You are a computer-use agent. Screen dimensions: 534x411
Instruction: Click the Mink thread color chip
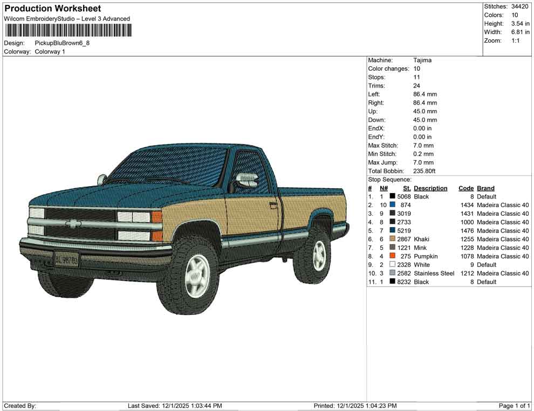point(392,248)
